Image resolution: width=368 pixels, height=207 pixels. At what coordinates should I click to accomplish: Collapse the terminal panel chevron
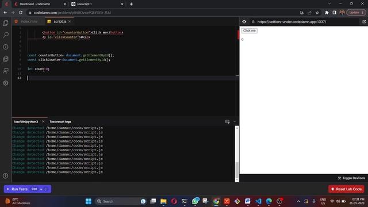coord(235,121)
